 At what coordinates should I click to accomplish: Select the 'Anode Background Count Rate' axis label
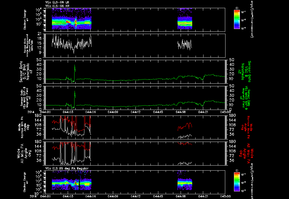pyautogui.click(x=29, y=45)
